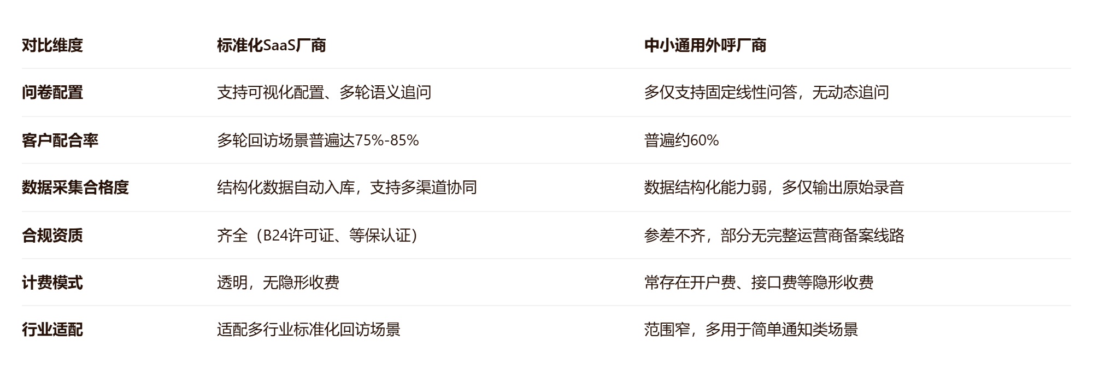1093x375 pixels.
Task: Select the 标准化SaaS厂商 column header
Action: tap(272, 45)
